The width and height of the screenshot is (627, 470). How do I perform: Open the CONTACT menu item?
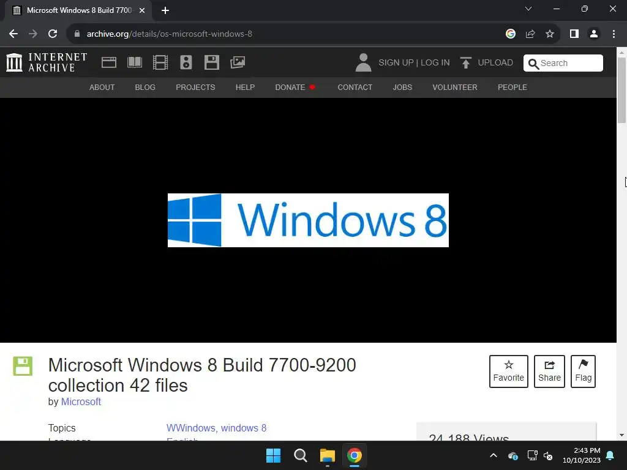(355, 87)
